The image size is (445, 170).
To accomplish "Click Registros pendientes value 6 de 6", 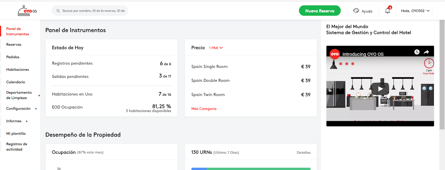I will click(x=165, y=63).
